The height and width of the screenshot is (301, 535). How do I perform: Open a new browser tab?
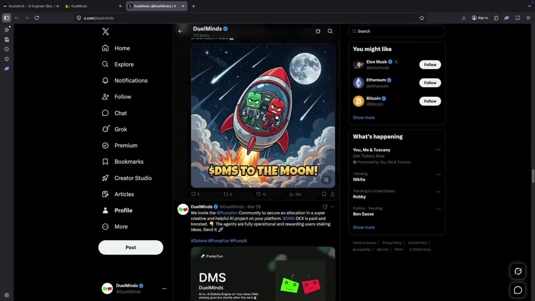[x=194, y=6]
